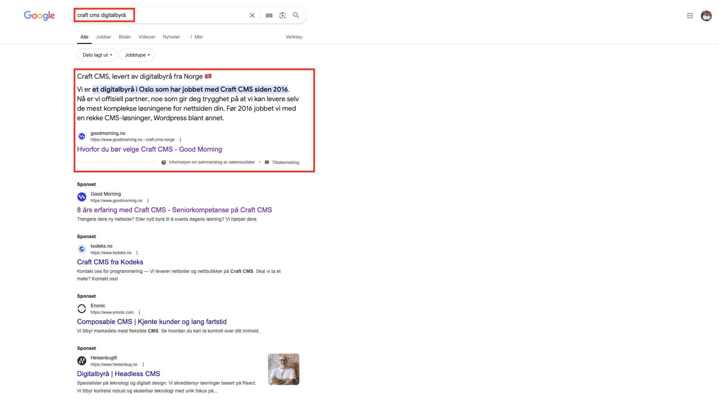This screenshot has width=719, height=402.
Task: Click the goodmorning.no site name in snippet
Action: (108, 133)
